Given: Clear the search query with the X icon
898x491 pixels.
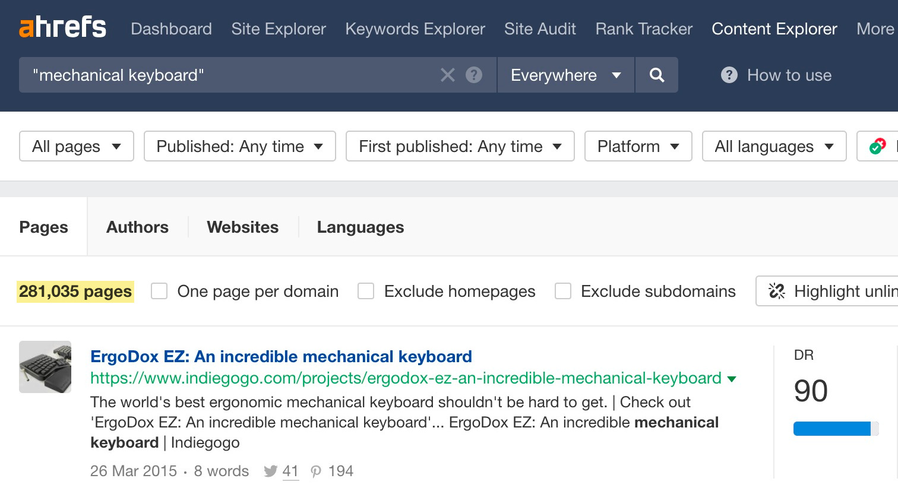Looking at the screenshot, I should pos(448,75).
